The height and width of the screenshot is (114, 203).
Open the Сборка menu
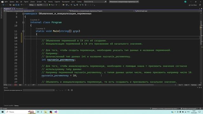(x=33, y=2)
